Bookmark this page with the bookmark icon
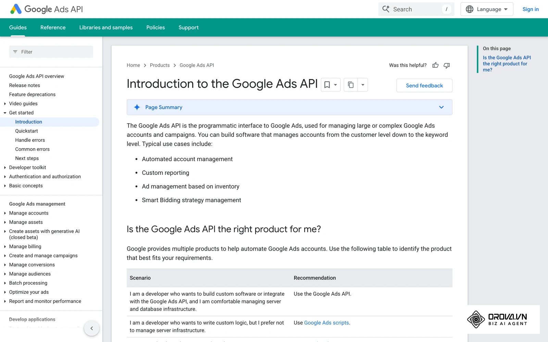 [x=327, y=85]
